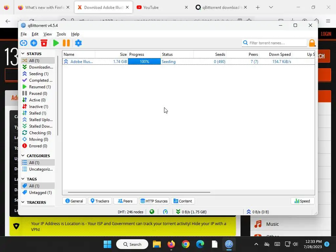336x252 pixels.
Task: Open Preferences with the gear icon
Action: [78, 43]
